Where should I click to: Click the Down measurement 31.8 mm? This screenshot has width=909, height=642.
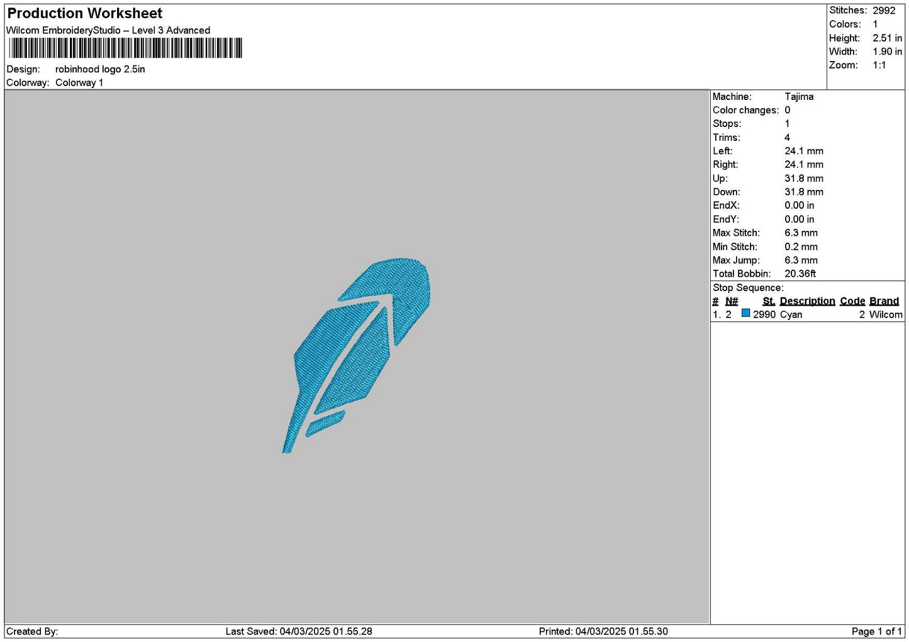[804, 192]
